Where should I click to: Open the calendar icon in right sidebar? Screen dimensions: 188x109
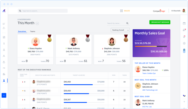coord(184,24)
